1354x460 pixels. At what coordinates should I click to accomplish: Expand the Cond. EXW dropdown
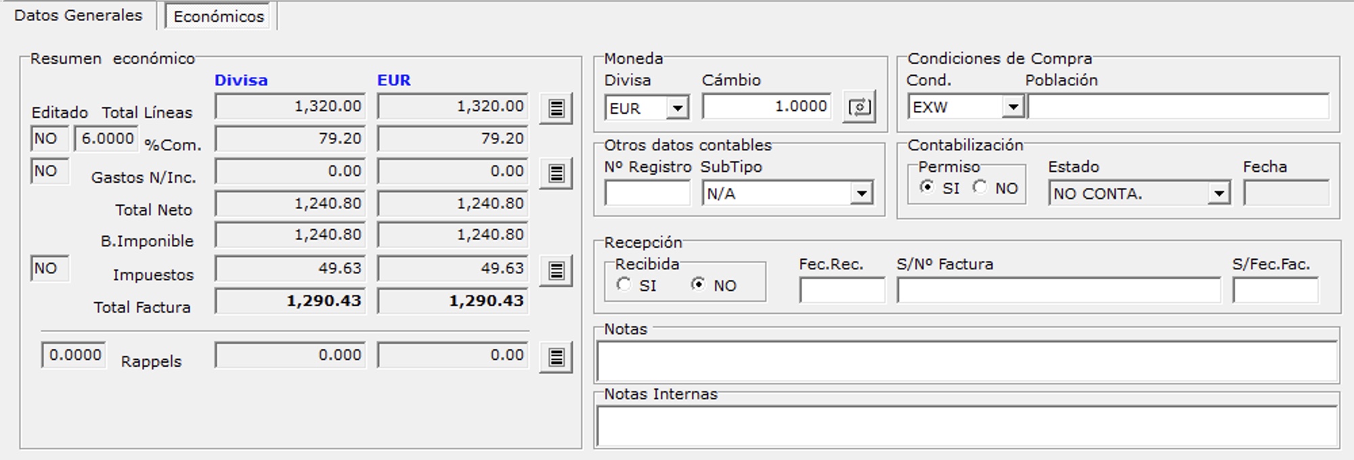1012,108
